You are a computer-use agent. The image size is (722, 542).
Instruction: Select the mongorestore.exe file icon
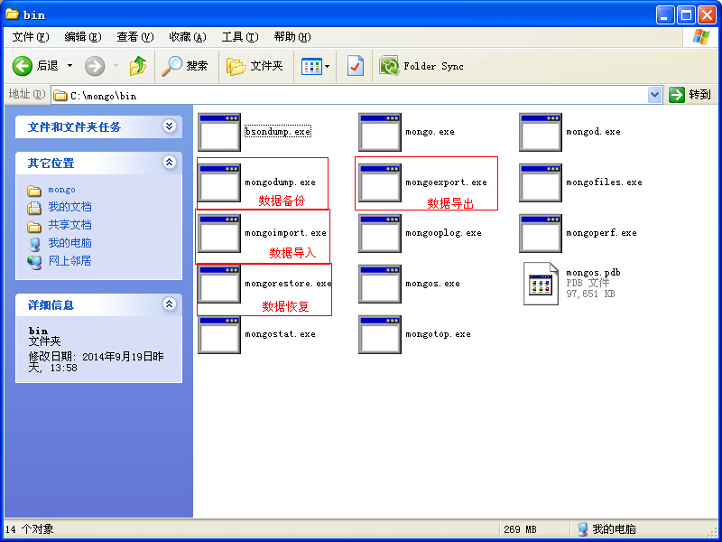point(219,285)
